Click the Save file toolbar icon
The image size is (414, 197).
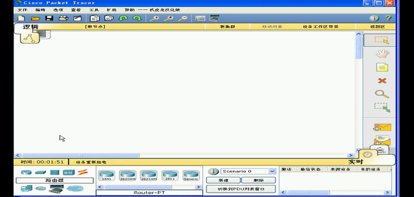click(x=49, y=18)
